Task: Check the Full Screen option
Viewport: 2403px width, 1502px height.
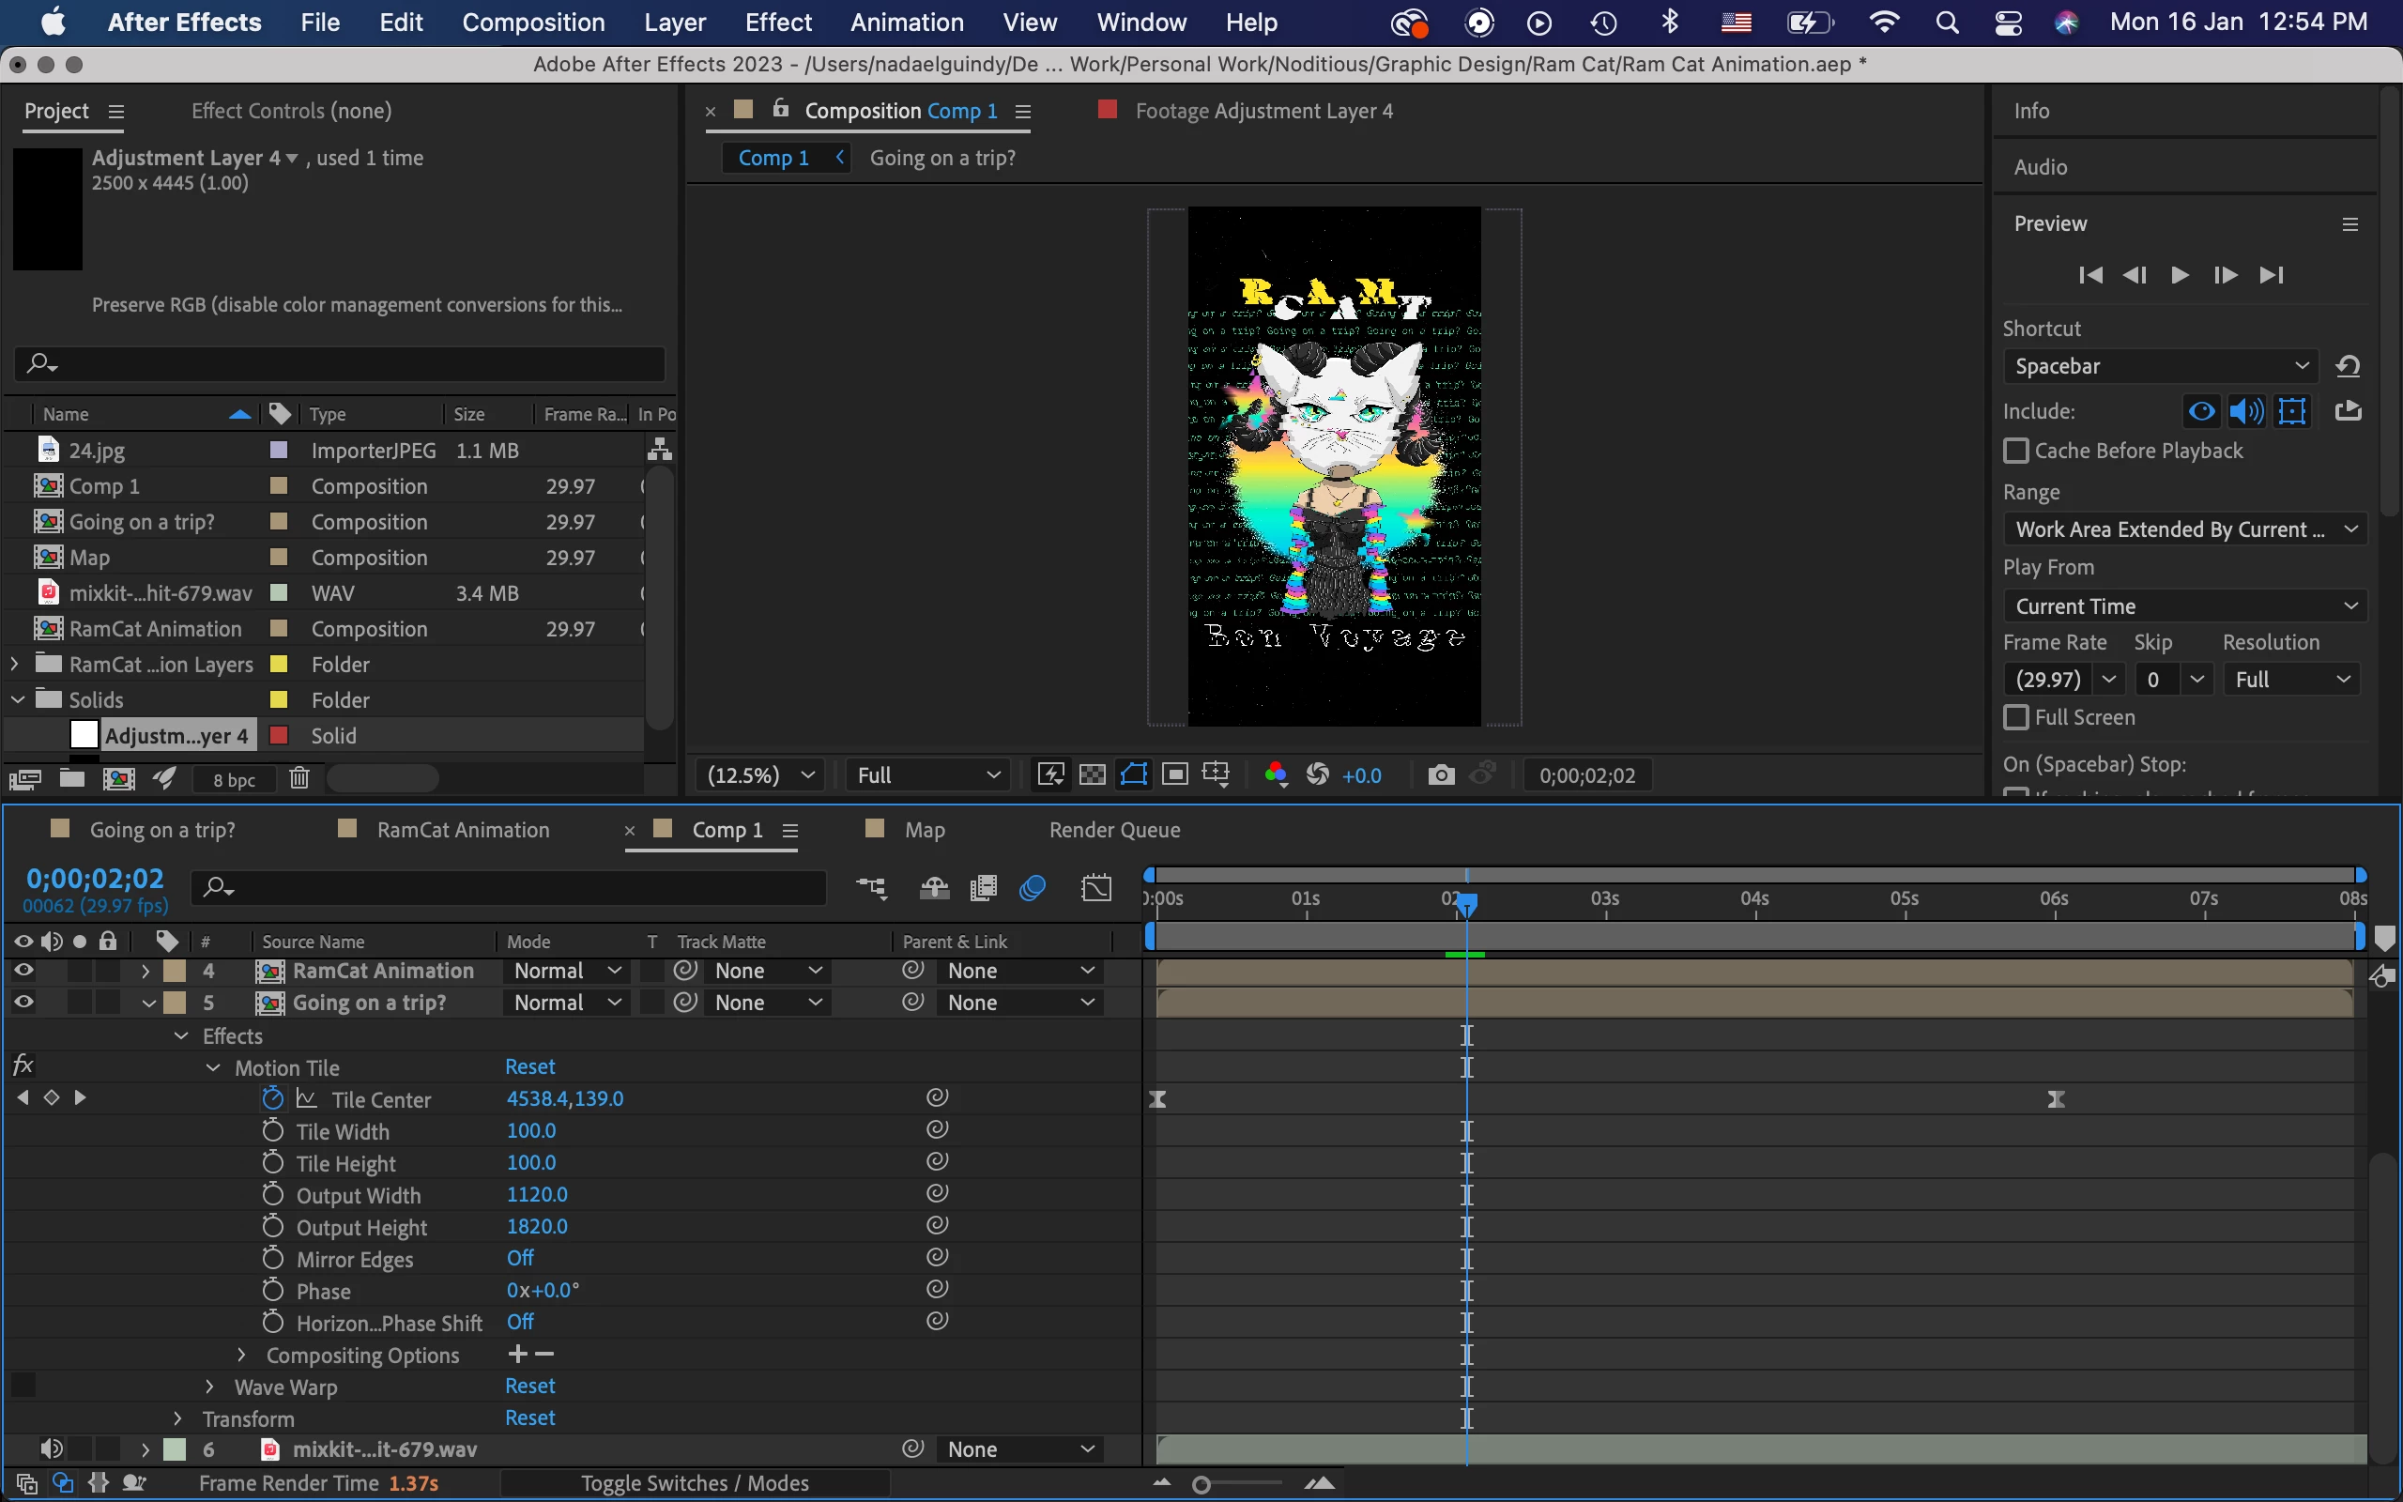Action: [2015, 717]
